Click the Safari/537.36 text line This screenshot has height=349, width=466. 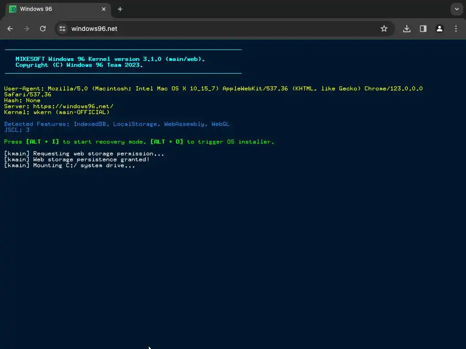[28, 95]
